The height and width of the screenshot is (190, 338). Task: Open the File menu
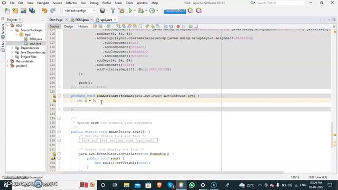(12, 3)
